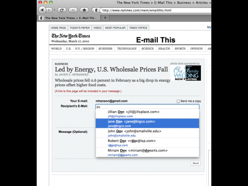Focus the URL address field
Viewport: 248px width, 186px height.
[156, 10]
